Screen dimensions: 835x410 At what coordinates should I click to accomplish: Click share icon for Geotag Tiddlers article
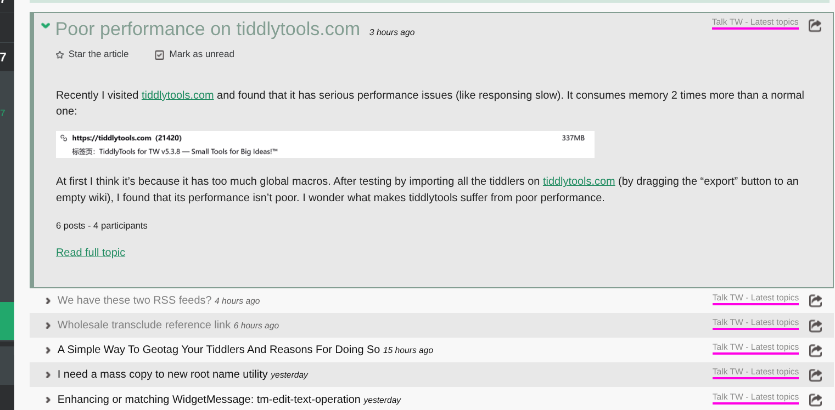tap(816, 350)
